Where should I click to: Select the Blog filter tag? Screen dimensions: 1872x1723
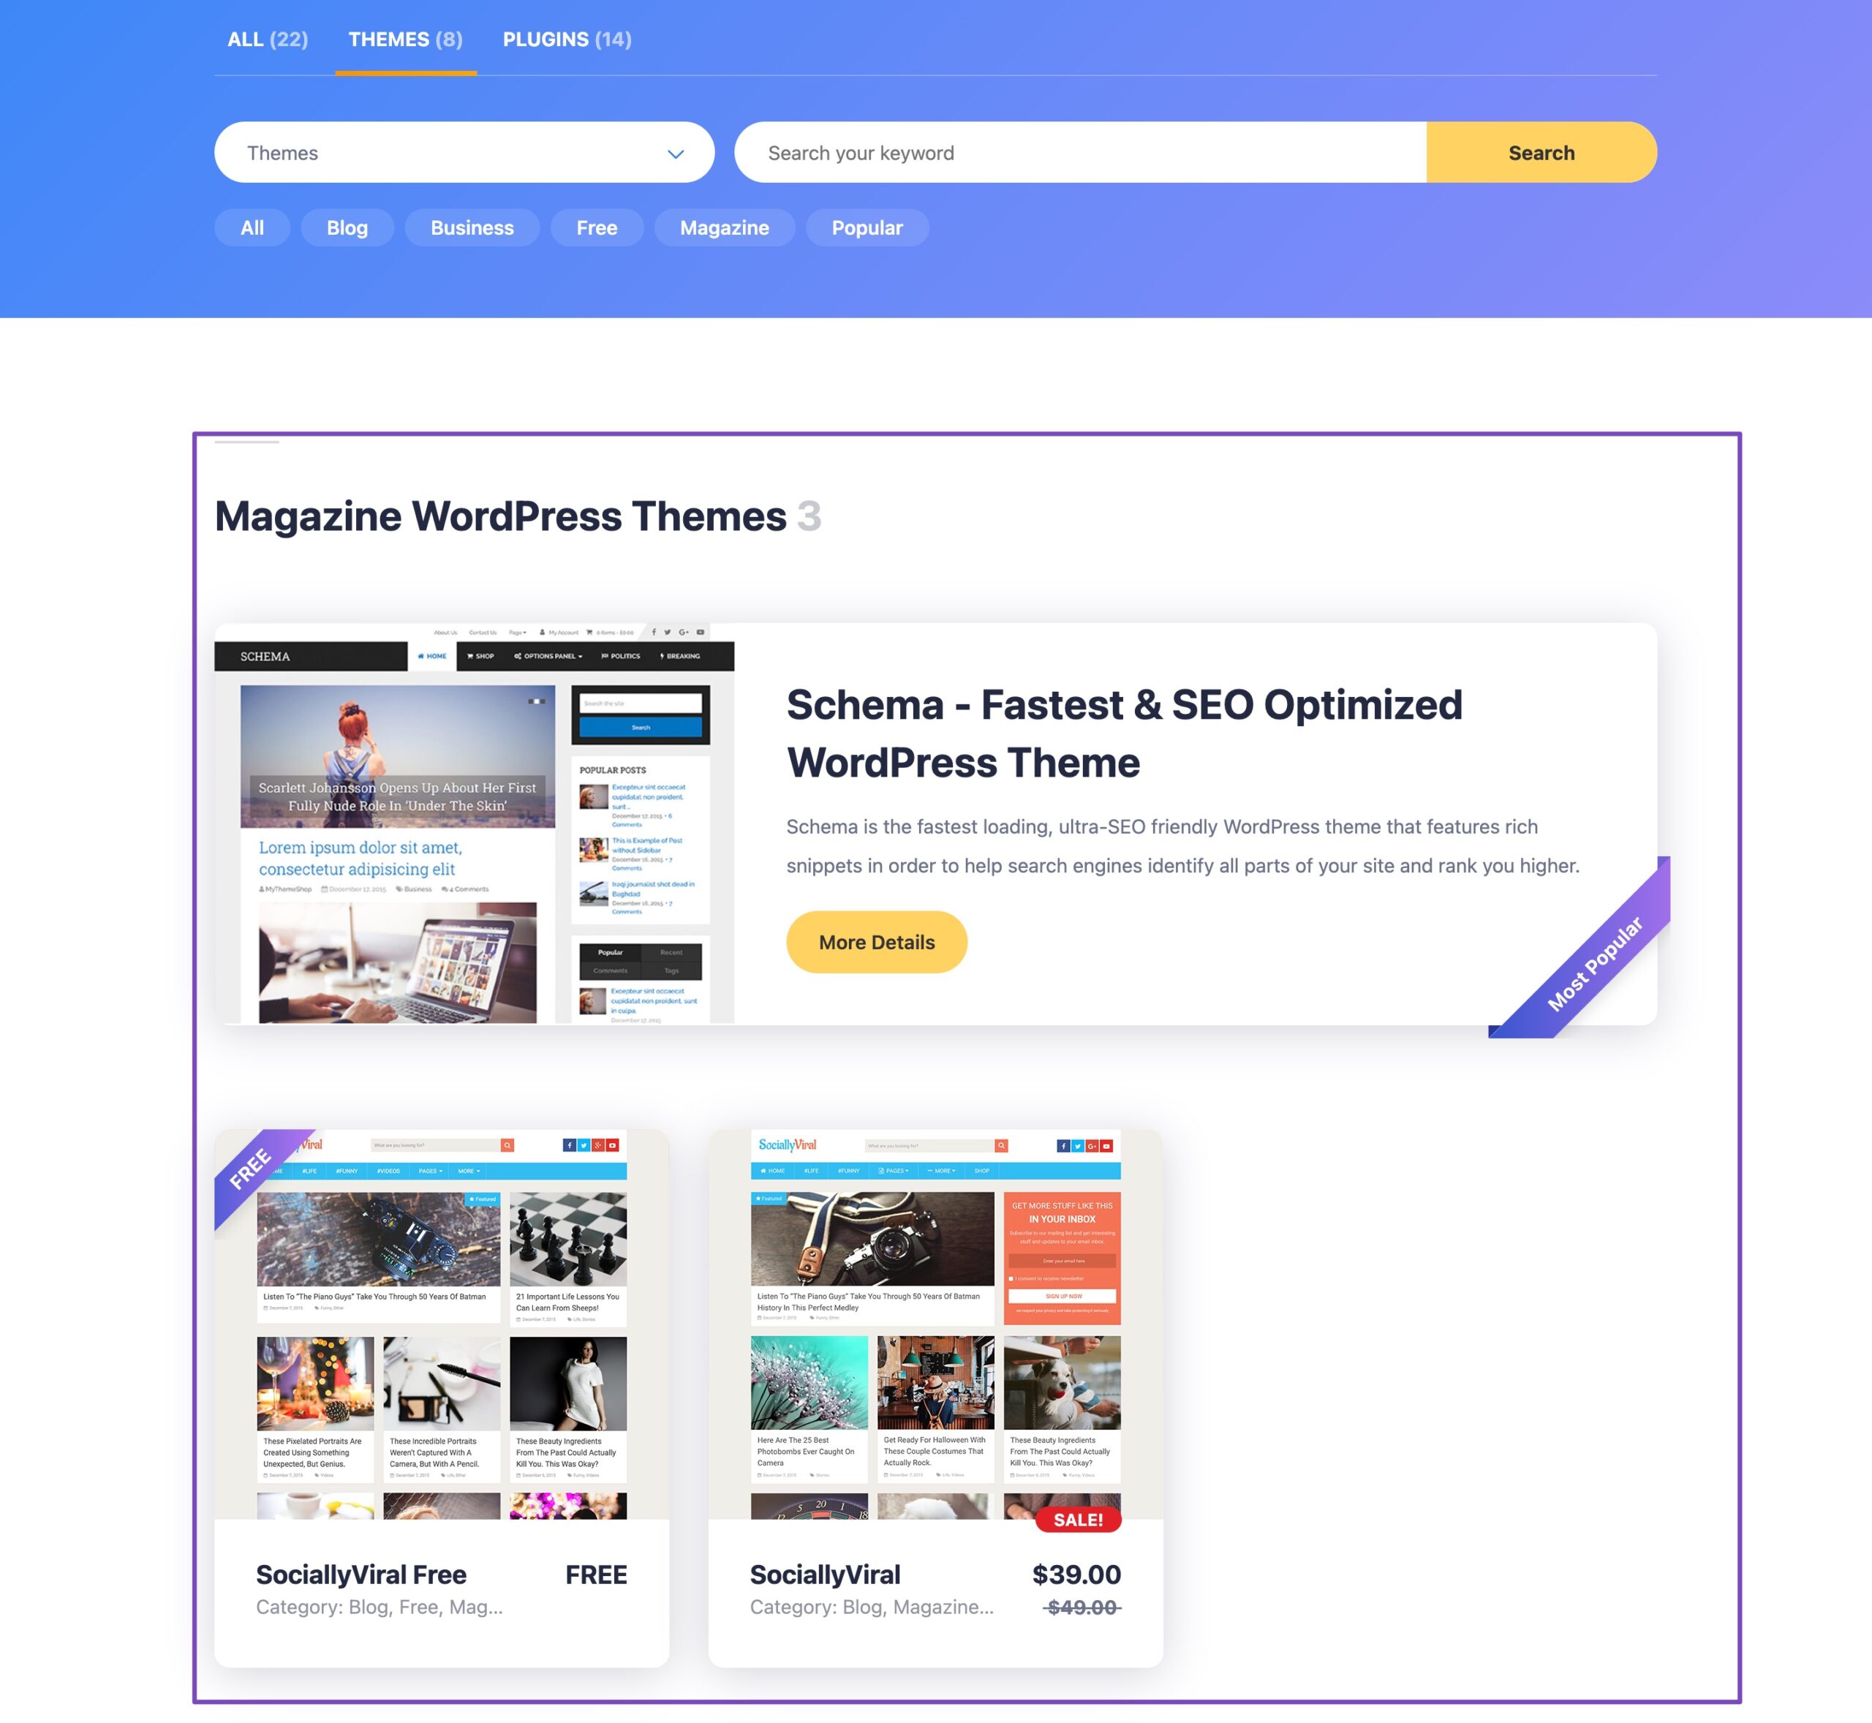tap(346, 227)
